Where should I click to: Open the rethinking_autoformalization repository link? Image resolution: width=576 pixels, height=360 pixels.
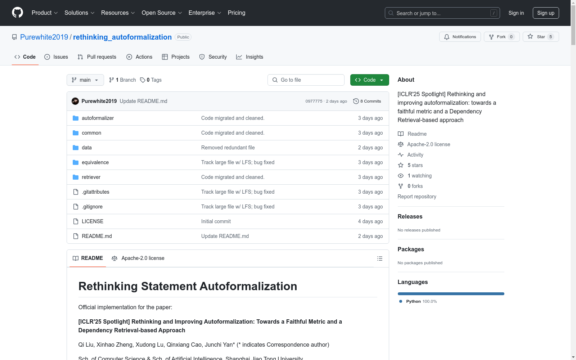pos(122,37)
